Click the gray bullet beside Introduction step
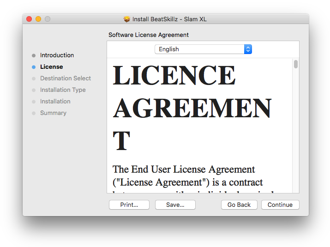The width and height of the screenshot is (330, 247). coord(34,55)
